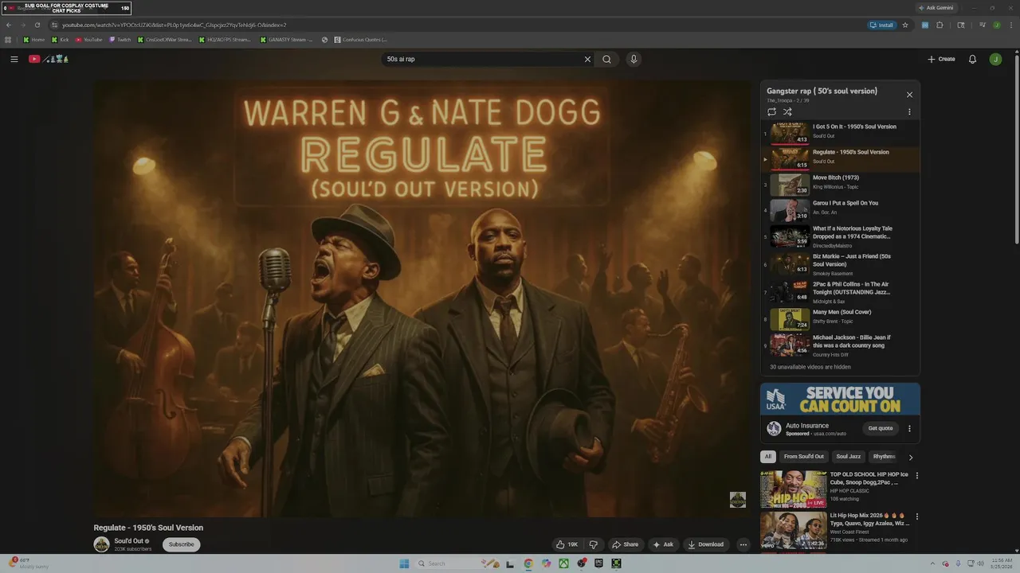Click the youtube.com address bar URL
This screenshot has width=1020, height=573.
pyautogui.click(x=174, y=25)
